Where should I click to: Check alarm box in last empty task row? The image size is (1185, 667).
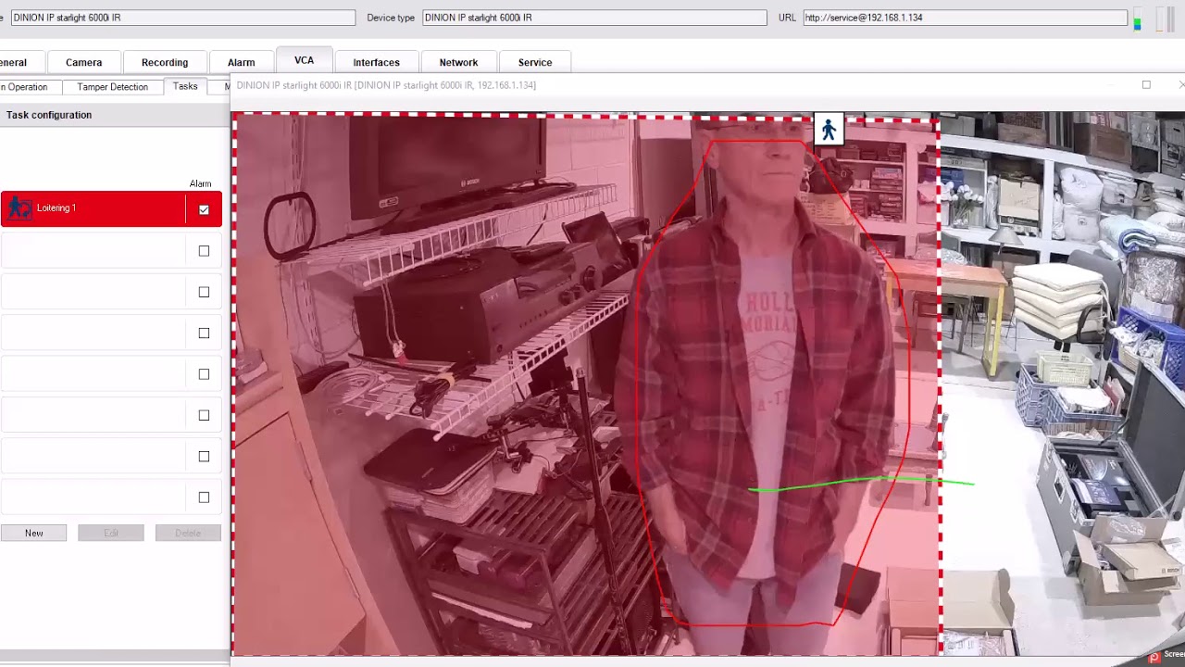[204, 497]
